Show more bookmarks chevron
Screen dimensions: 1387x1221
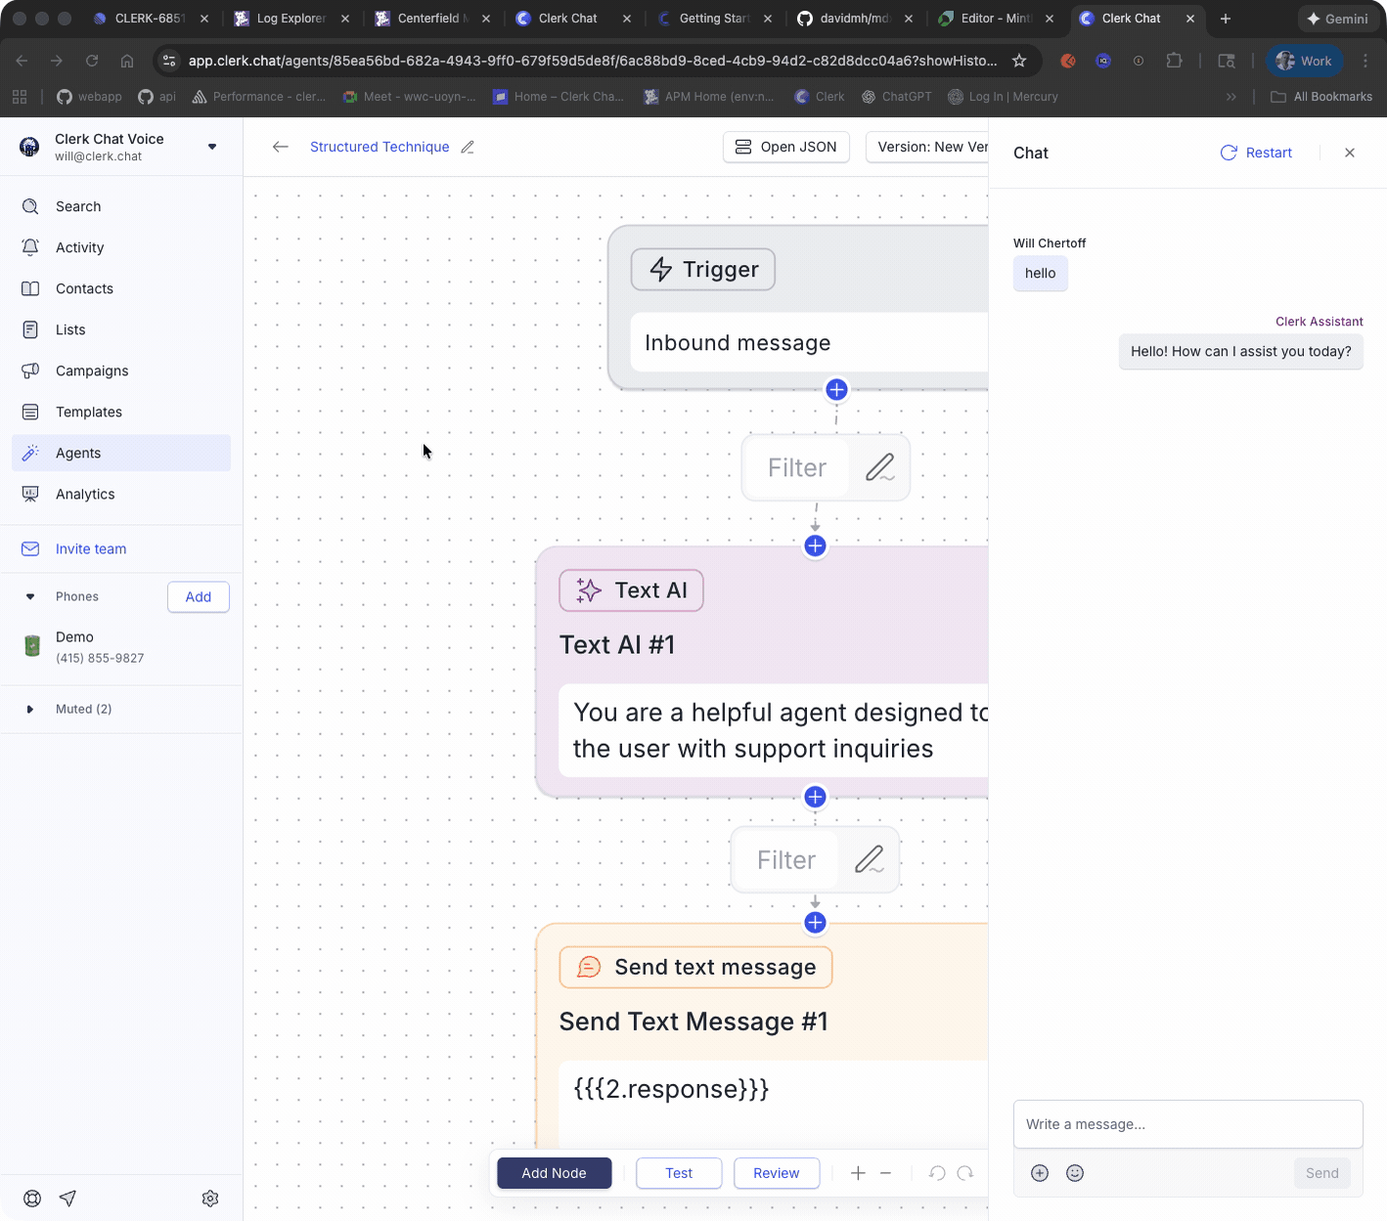1231,97
